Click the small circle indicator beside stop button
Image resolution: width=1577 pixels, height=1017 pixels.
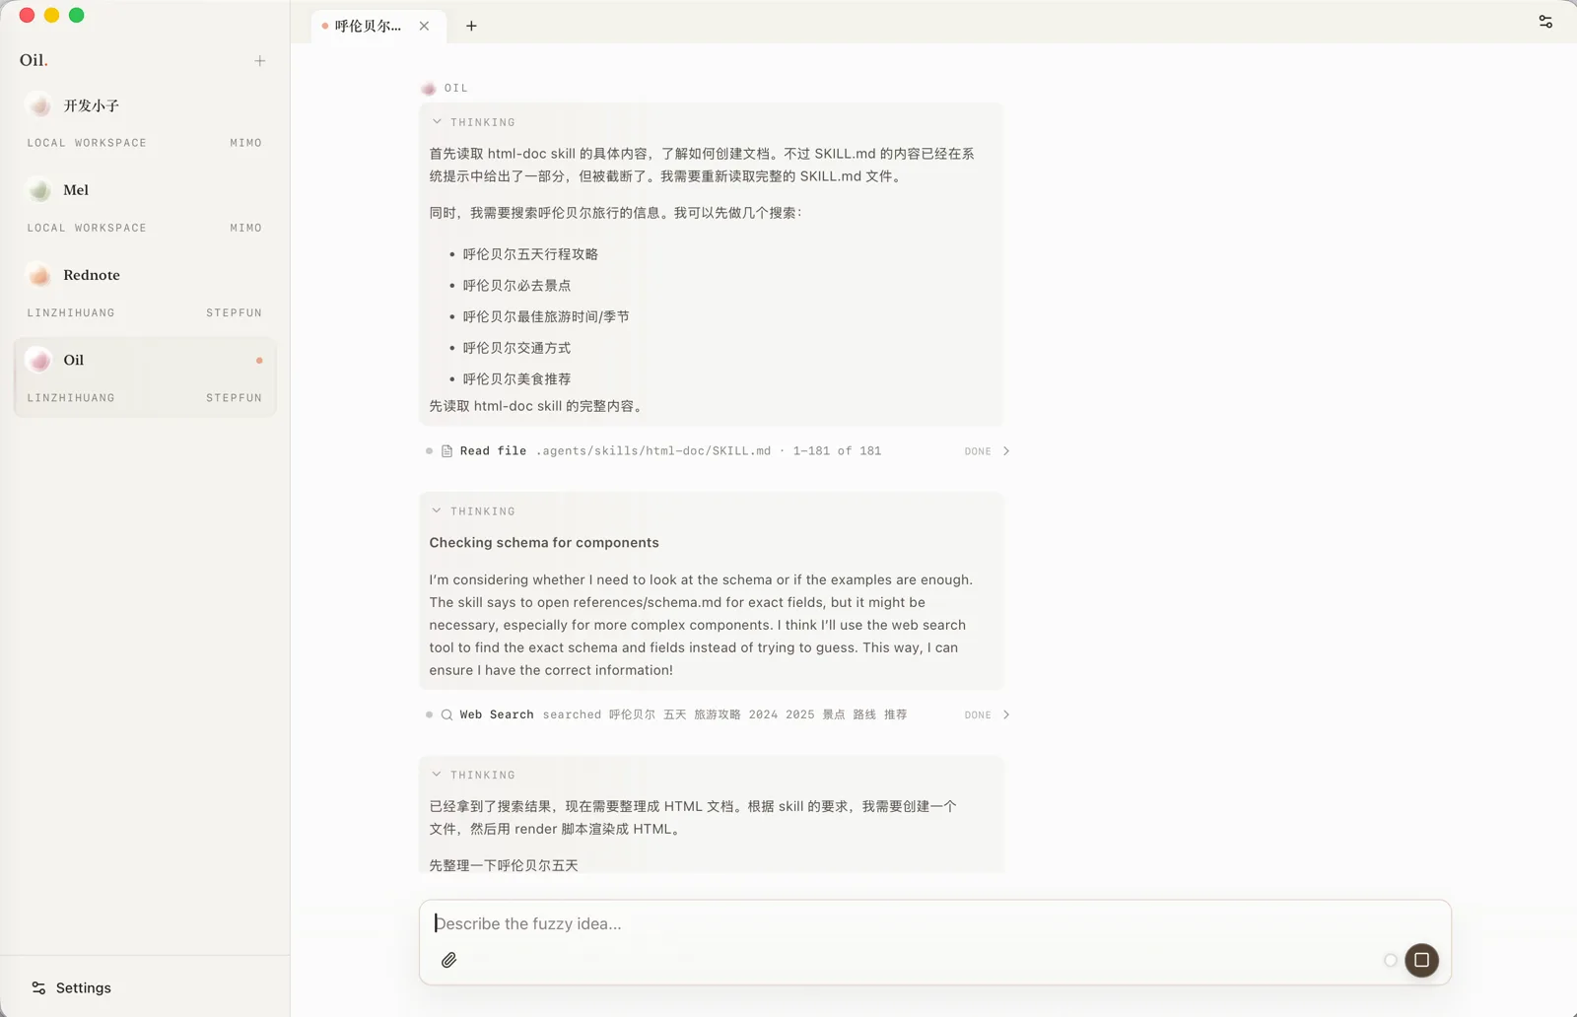(x=1390, y=960)
